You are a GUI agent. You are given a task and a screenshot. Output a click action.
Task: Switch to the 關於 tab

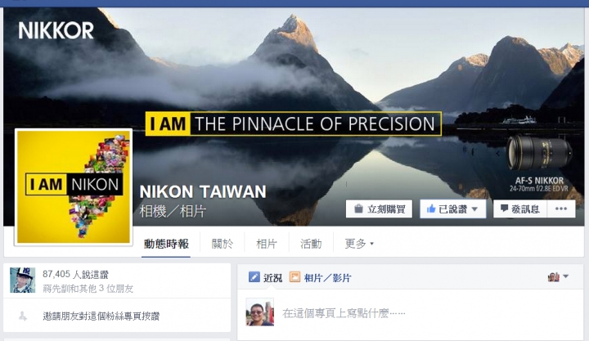pos(223,244)
